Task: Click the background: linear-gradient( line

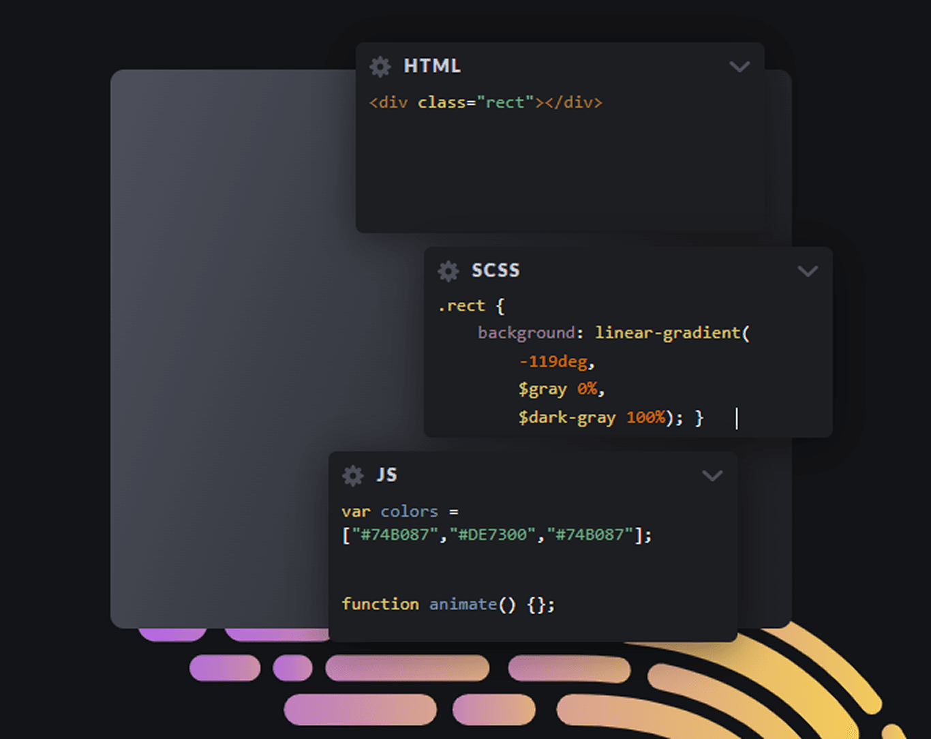Action: (x=613, y=333)
